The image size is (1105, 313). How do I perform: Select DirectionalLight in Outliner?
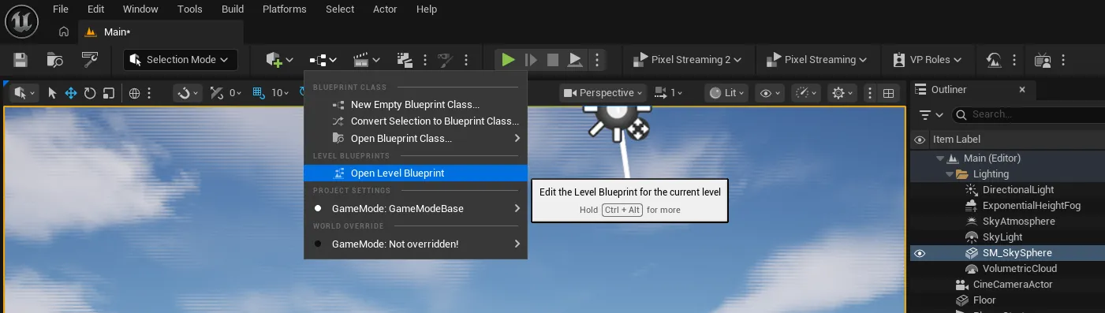pyautogui.click(x=1018, y=190)
